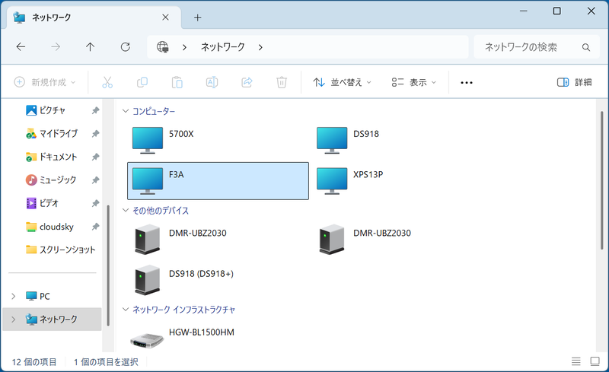Viewport: 609px width, 372px height.
Task: Expand the PC tree node chevron
Action: coord(14,296)
